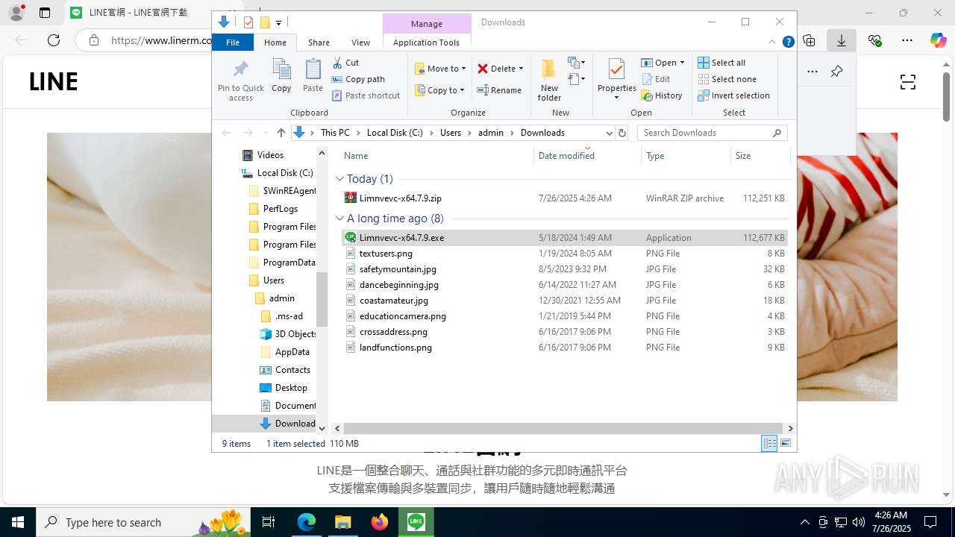Click Select none
The width and height of the screenshot is (955, 537).
pyautogui.click(x=727, y=79)
